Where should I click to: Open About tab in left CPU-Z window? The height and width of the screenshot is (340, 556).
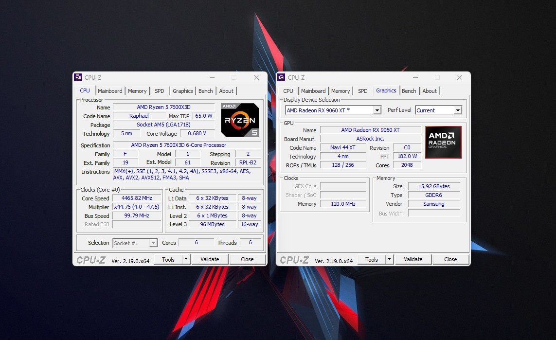coord(226,91)
